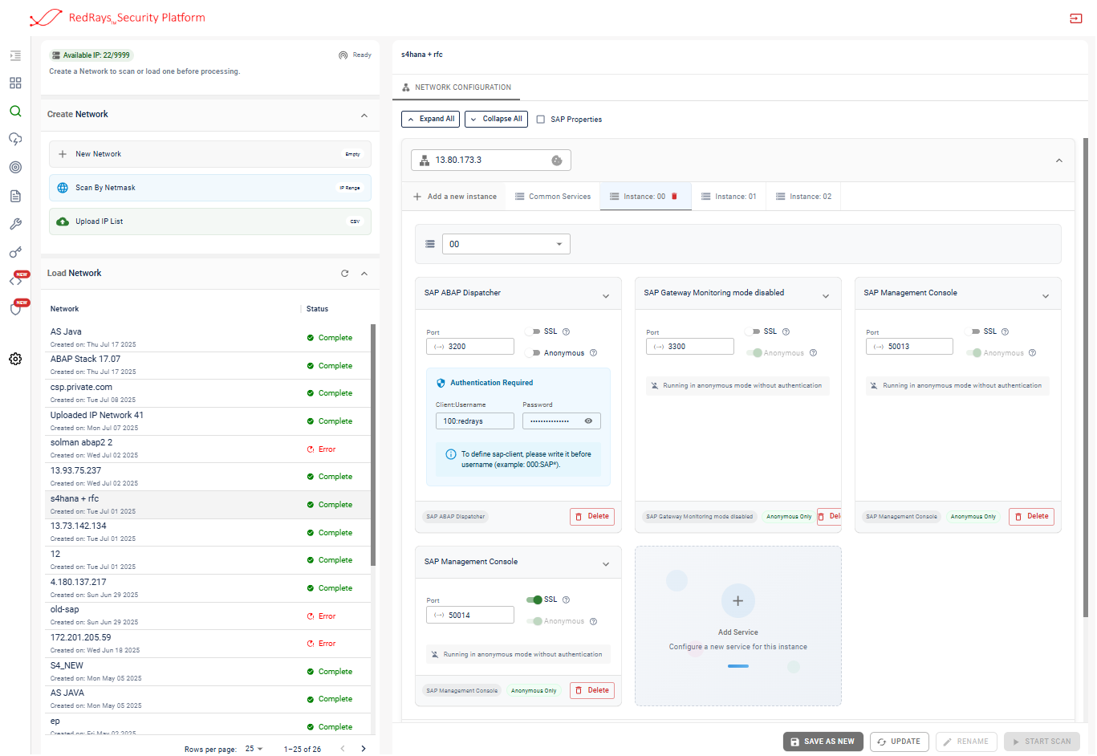Select the Instance: 00 tab
Viewport: 1097px width, 756px height.
tap(644, 197)
